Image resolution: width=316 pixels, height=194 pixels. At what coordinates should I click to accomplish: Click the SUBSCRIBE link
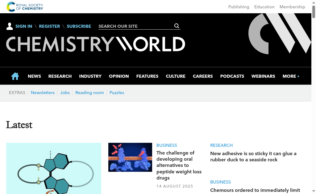(79, 26)
